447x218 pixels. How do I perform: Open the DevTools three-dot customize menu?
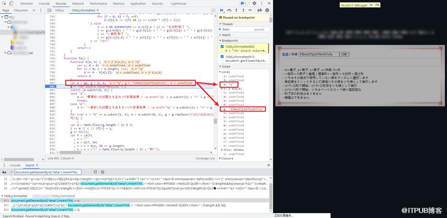[x=261, y=4]
